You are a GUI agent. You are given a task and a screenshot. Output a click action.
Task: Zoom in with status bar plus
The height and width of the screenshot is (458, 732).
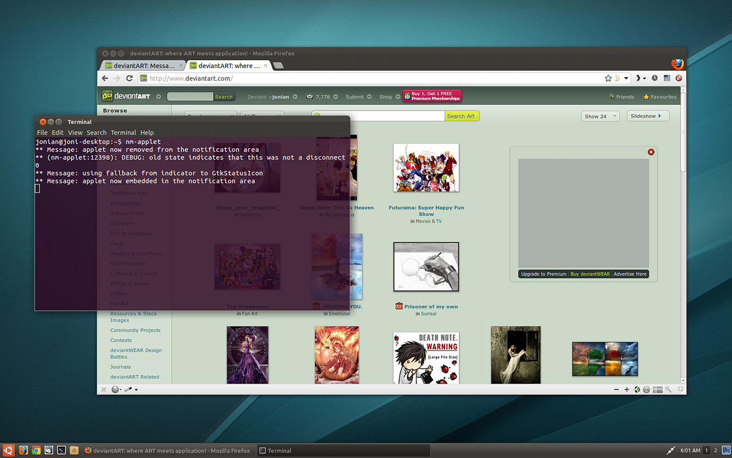627,390
